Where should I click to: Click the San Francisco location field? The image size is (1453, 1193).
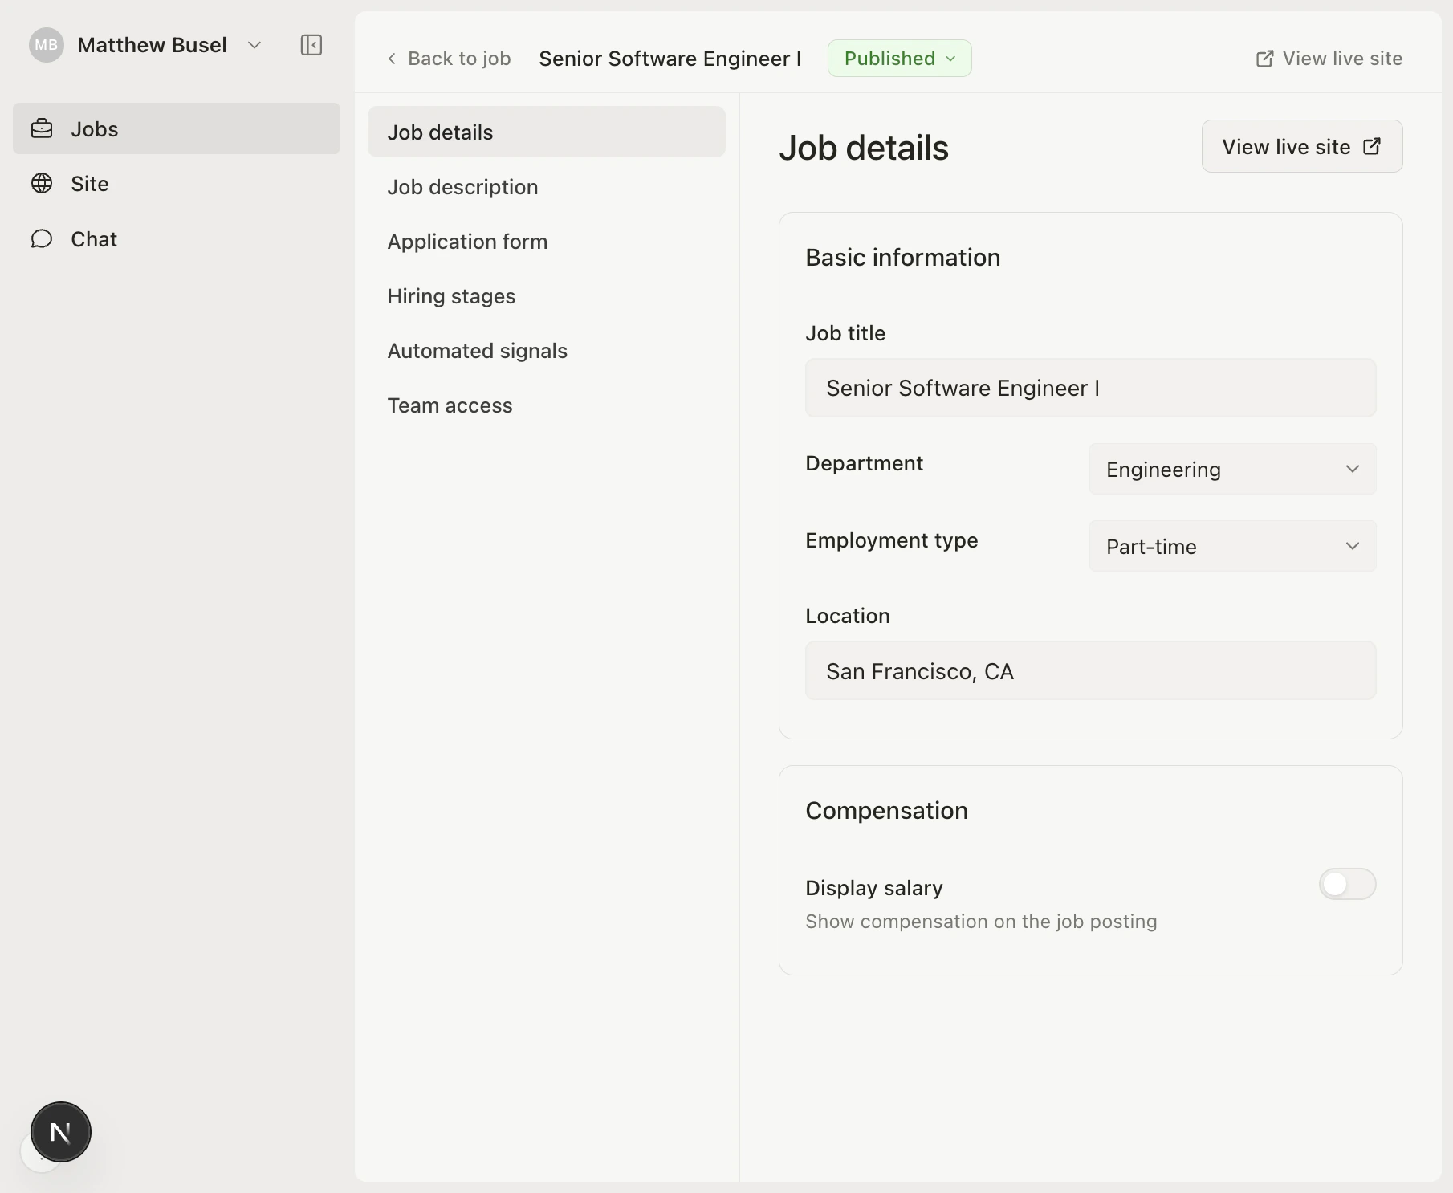[x=1090, y=671]
